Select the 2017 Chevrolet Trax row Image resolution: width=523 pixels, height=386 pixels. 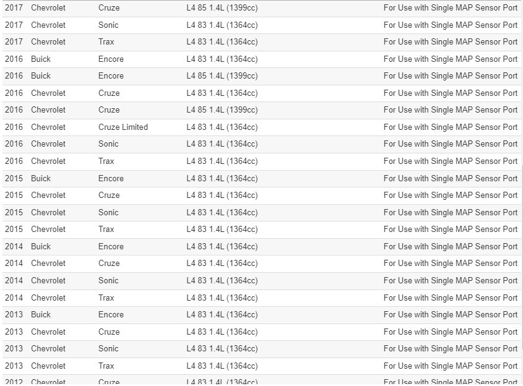pos(261,42)
